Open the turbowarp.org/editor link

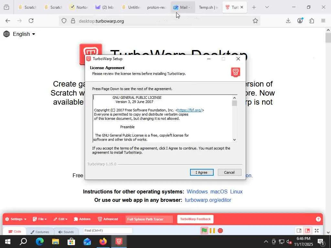click(x=208, y=200)
